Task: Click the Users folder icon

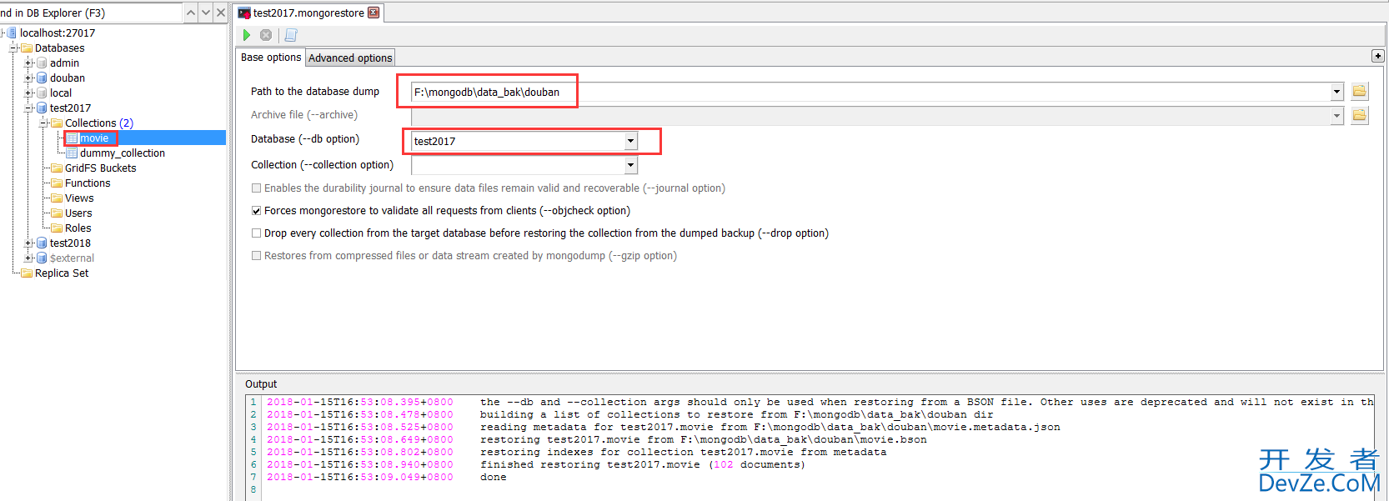Action: coord(57,213)
